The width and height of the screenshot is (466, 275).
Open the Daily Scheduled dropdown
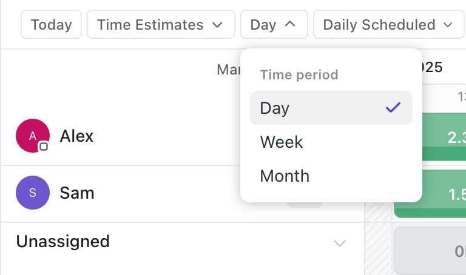(x=390, y=24)
